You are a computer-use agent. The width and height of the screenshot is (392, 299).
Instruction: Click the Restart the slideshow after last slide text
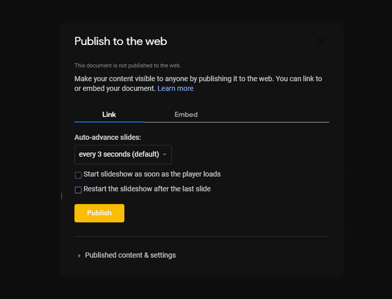click(147, 189)
